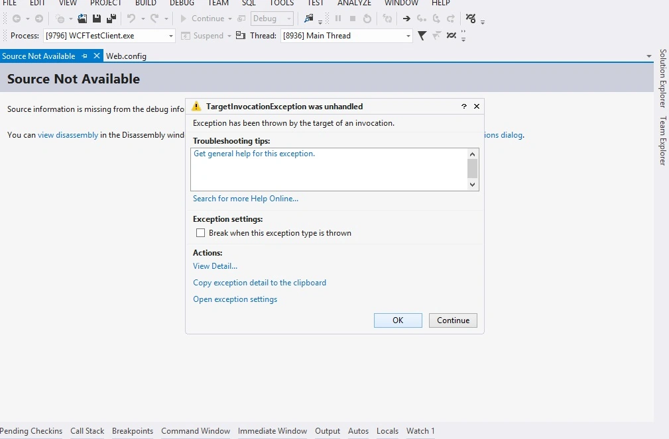Screen dimensions: 669x439
Task: Click the thread filter funnel icon
Action: [x=422, y=35]
